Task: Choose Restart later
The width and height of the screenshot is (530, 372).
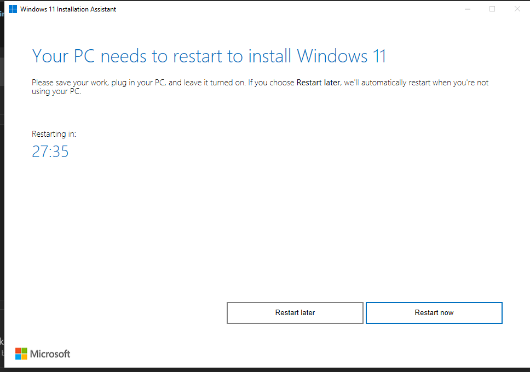Action: pyautogui.click(x=295, y=313)
